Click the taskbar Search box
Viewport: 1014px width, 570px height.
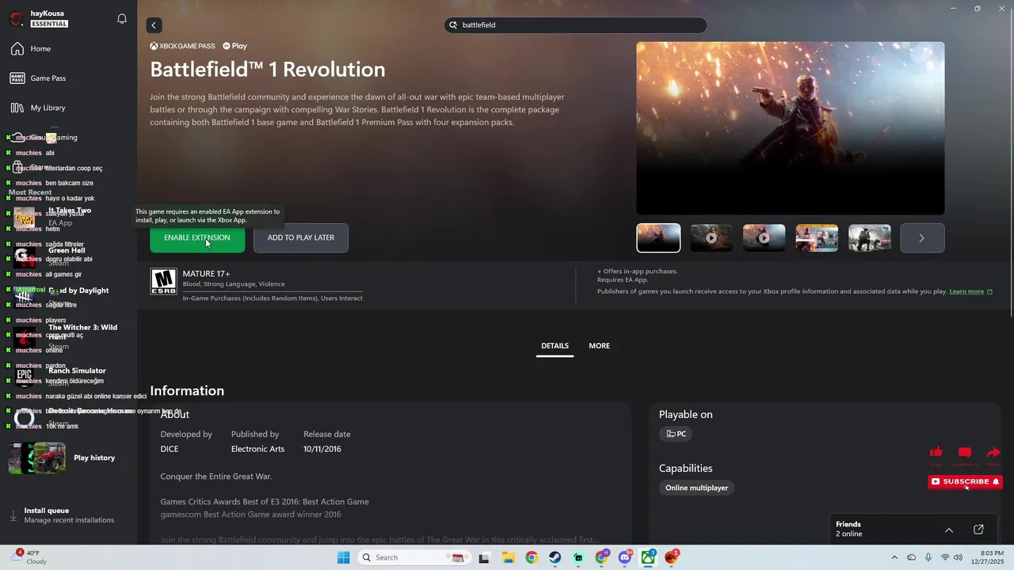pos(414,557)
